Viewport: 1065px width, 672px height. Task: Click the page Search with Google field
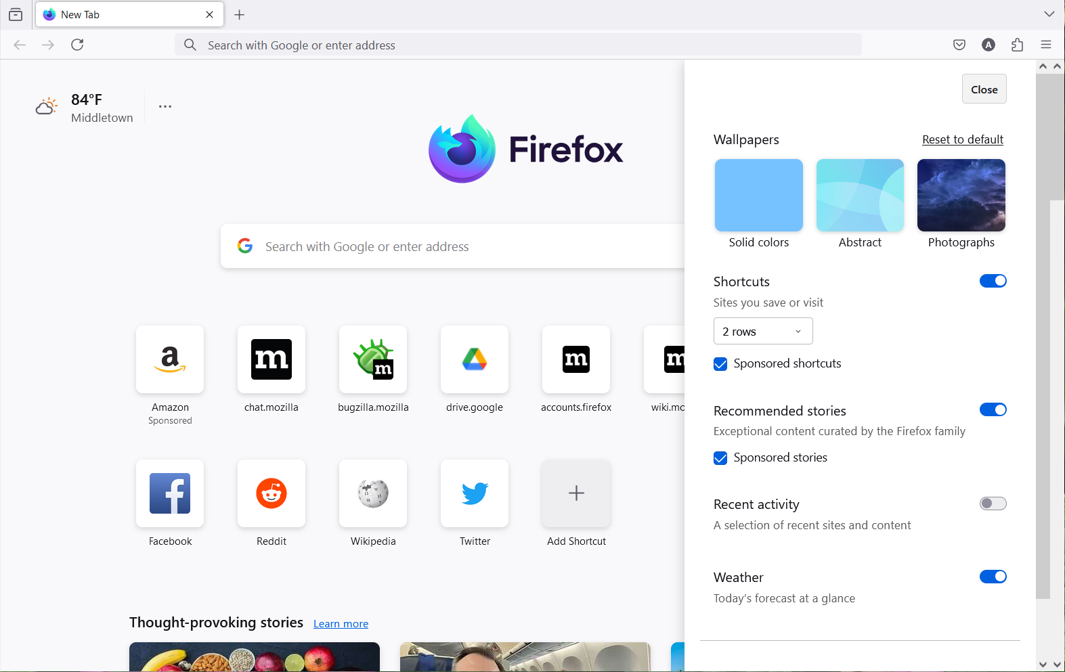pyautogui.click(x=452, y=246)
